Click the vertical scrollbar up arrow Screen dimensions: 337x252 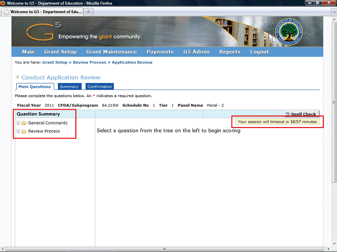click(334, 19)
